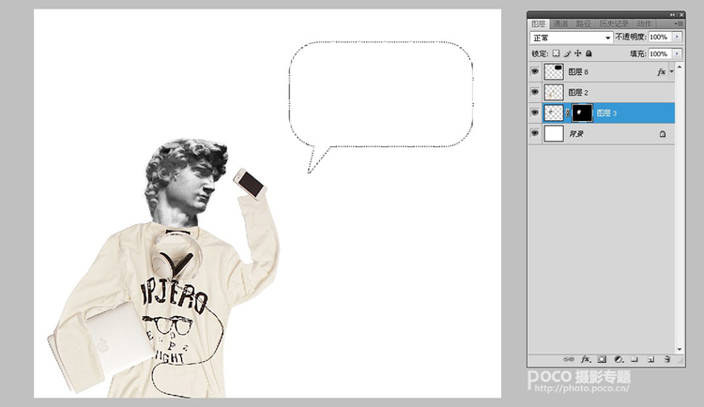The image size is (704, 407).
Task: Toggle visibility of 图层 2
Action: click(x=535, y=92)
